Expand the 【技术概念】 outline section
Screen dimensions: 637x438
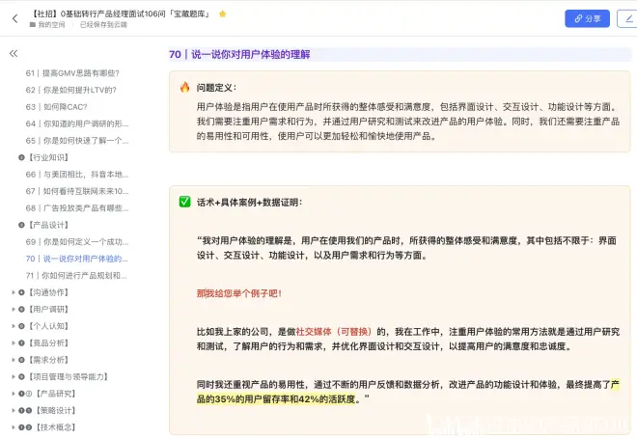click(12, 426)
